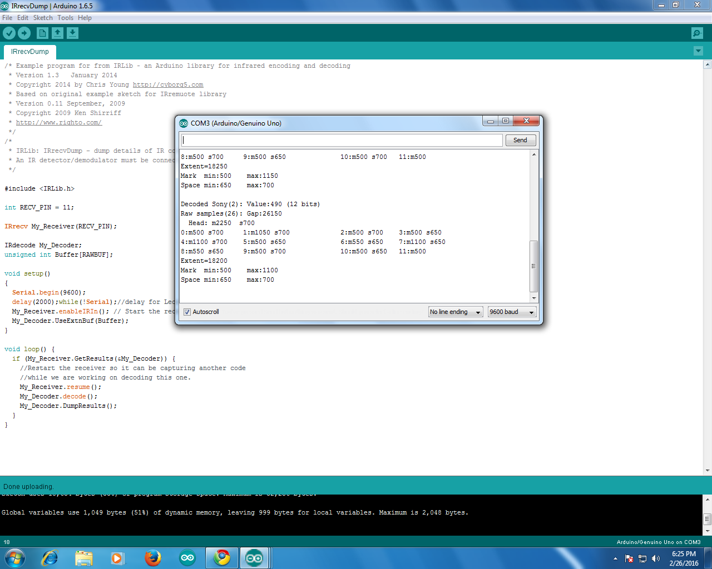Show hidden system tray icons

pyautogui.click(x=615, y=558)
